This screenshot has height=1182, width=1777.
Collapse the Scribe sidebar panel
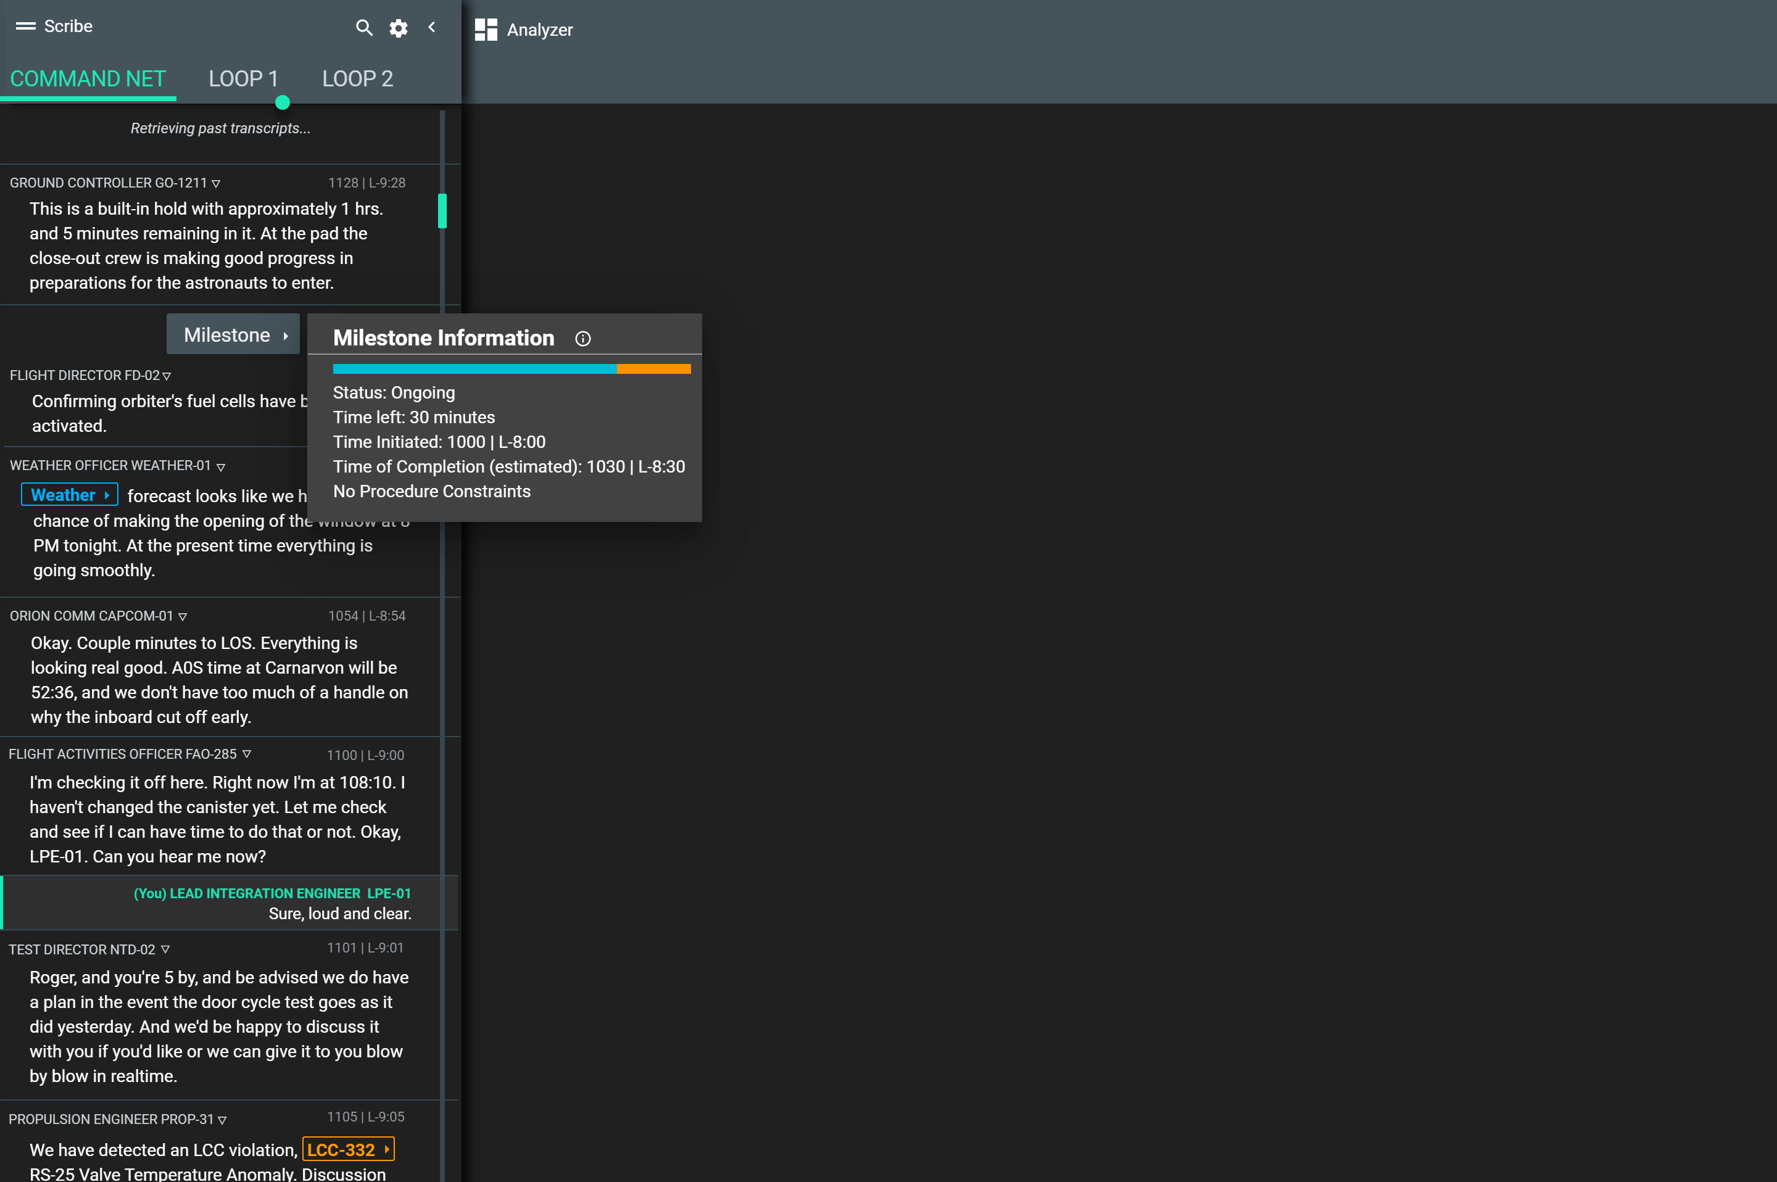pyautogui.click(x=433, y=27)
